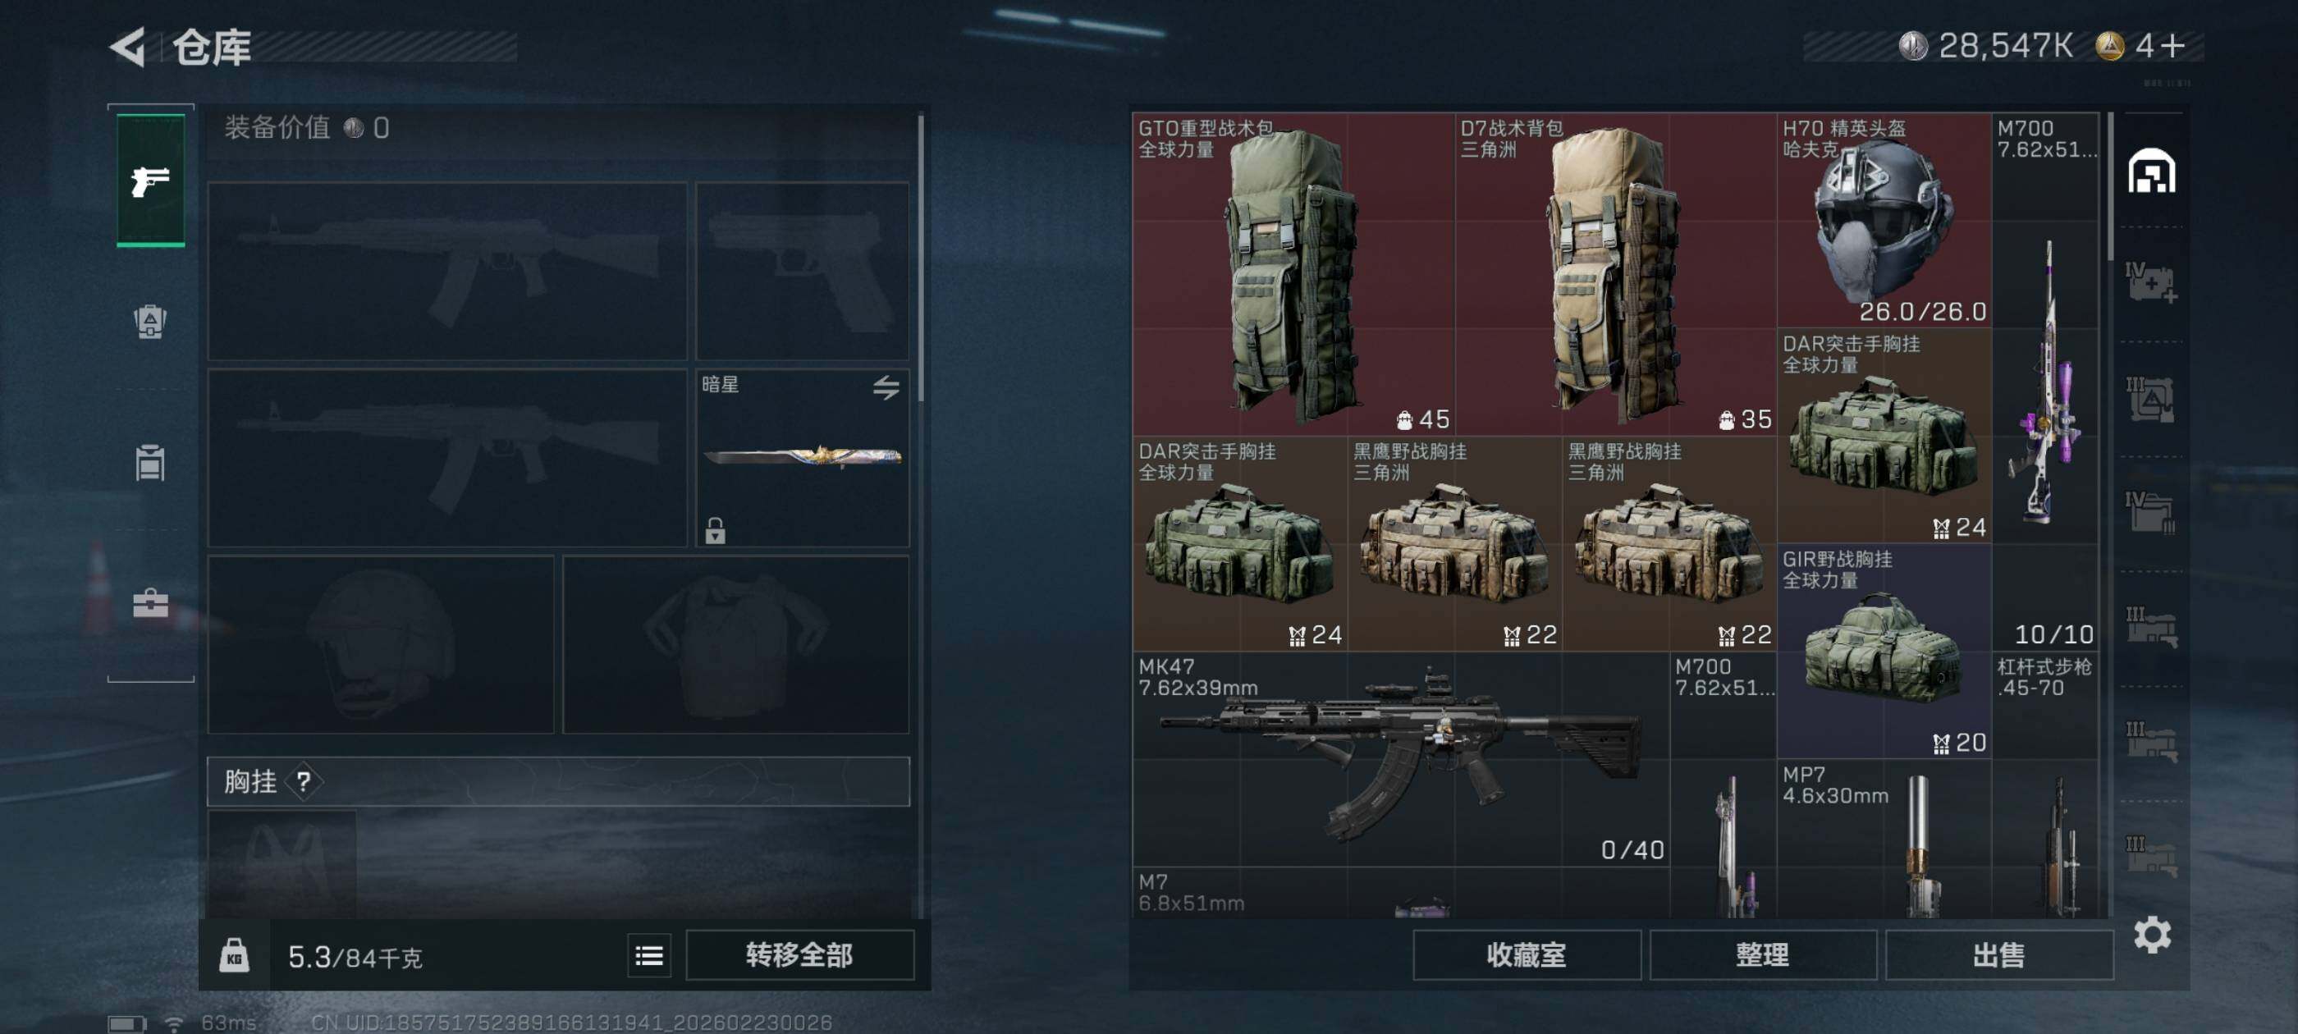
Task: Click the 整理 sort button
Action: [1763, 955]
